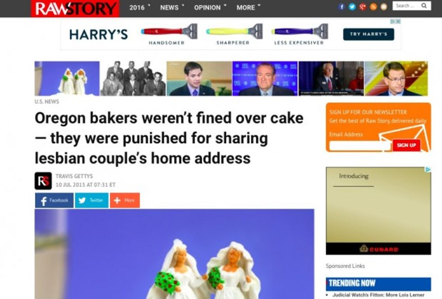
Task: Click the search magnifier icon
Action: coord(424,6)
